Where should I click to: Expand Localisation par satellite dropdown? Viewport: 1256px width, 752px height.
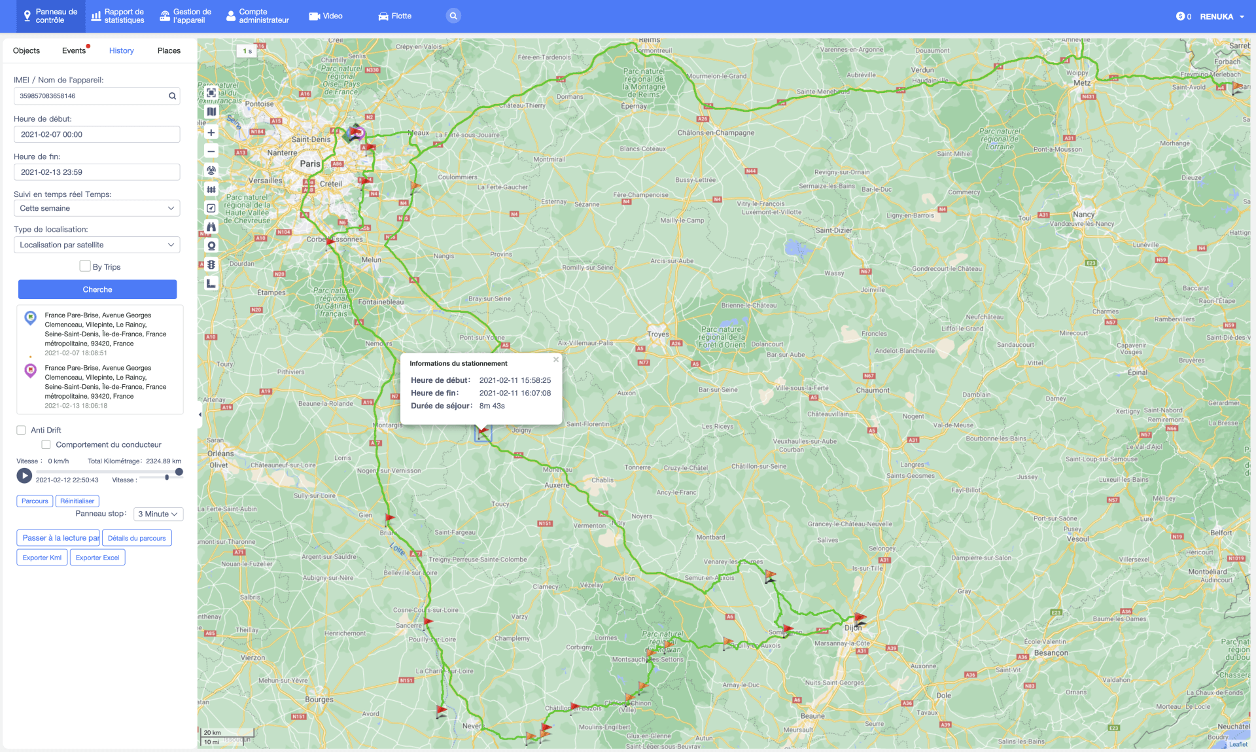pos(97,245)
